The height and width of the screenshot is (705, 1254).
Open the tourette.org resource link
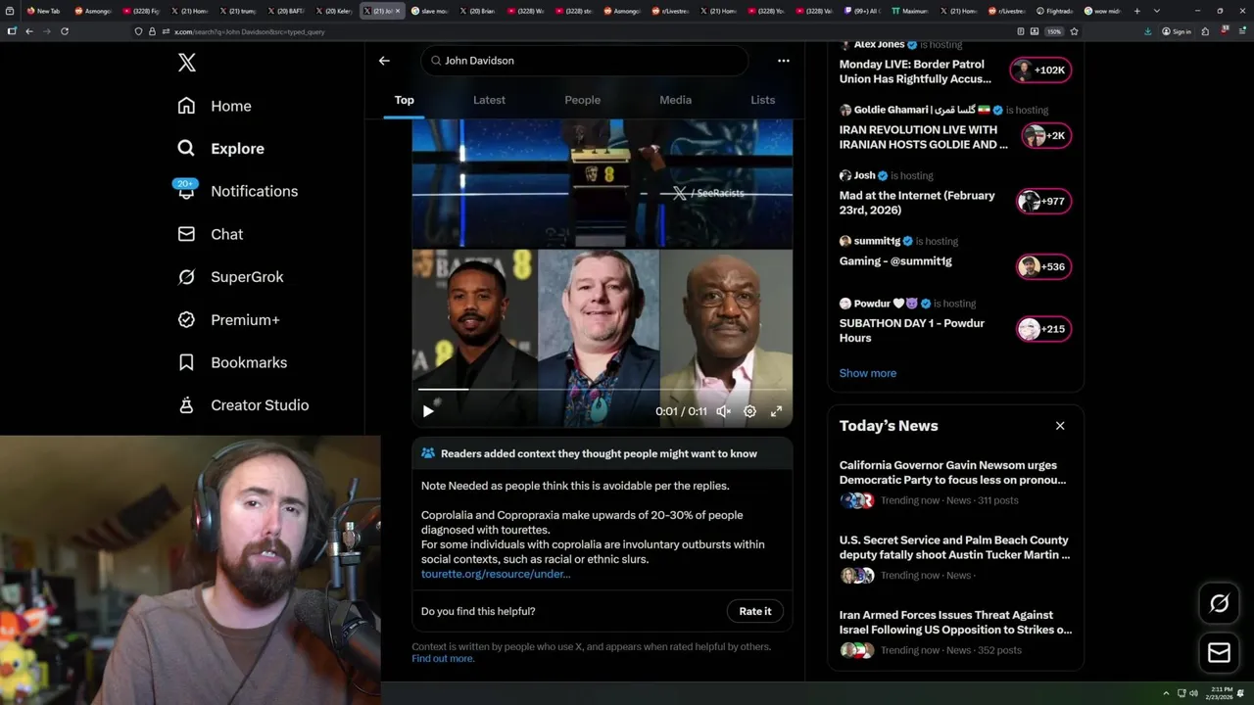pos(496,574)
